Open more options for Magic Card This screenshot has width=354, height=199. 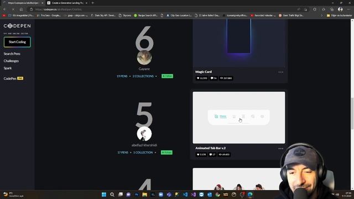[280, 72]
